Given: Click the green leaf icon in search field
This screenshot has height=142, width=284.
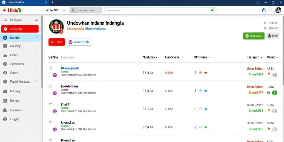Looking at the screenshot, I should click(x=212, y=10).
